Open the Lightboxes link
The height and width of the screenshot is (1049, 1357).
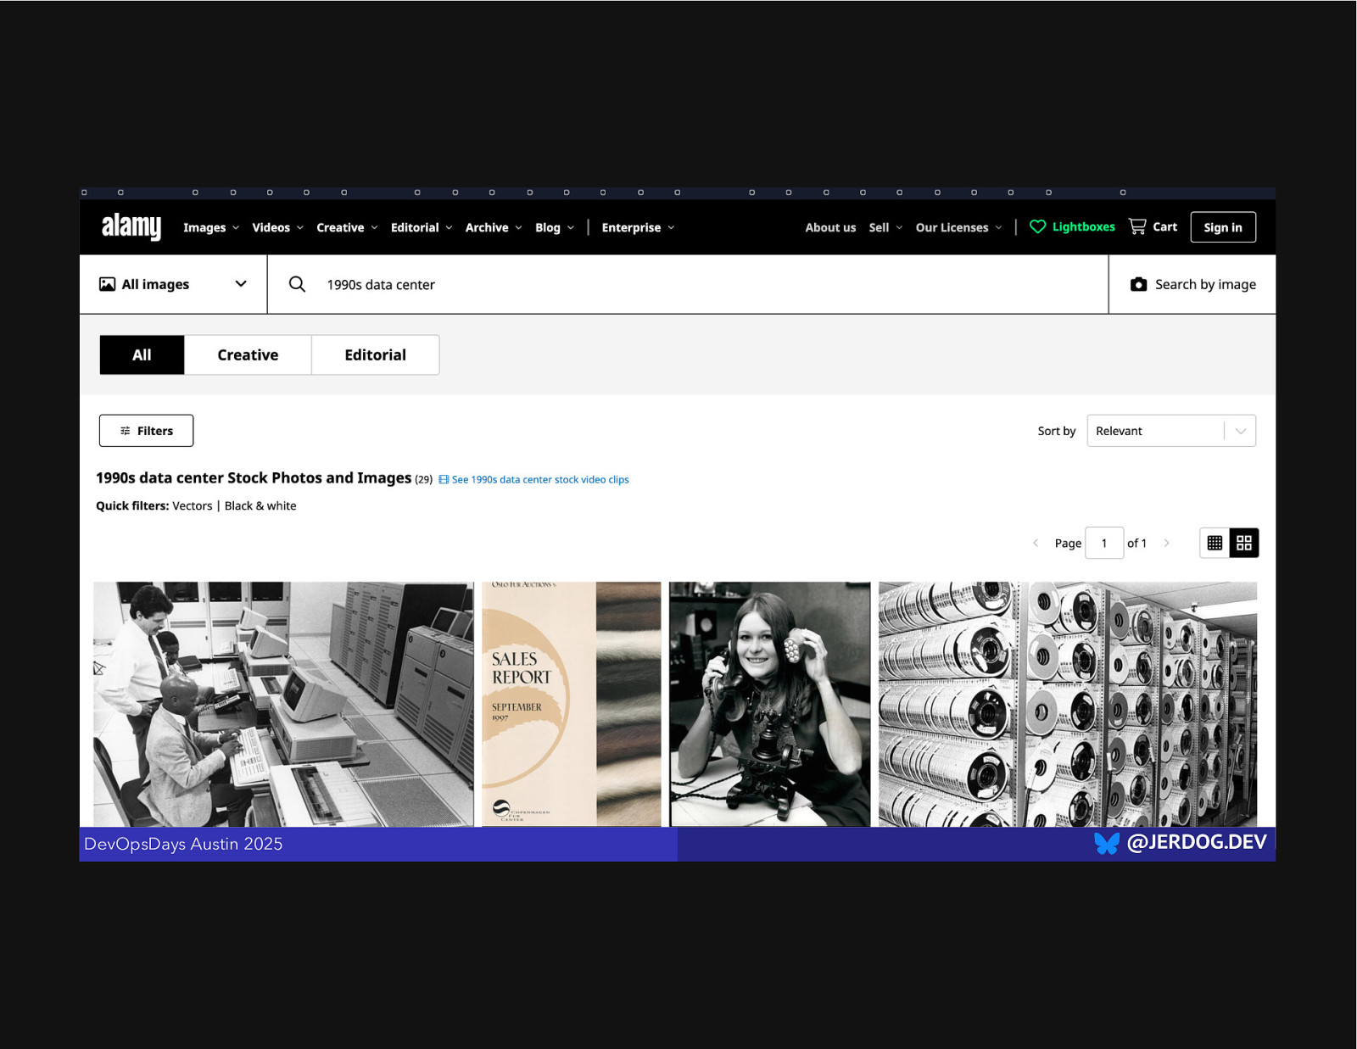pyautogui.click(x=1083, y=226)
